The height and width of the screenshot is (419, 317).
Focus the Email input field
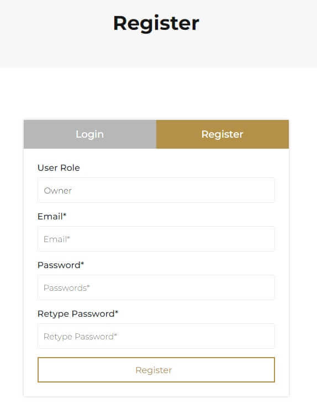coord(156,239)
